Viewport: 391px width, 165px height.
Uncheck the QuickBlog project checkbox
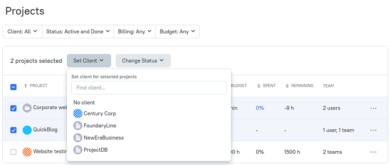tap(13, 130)
